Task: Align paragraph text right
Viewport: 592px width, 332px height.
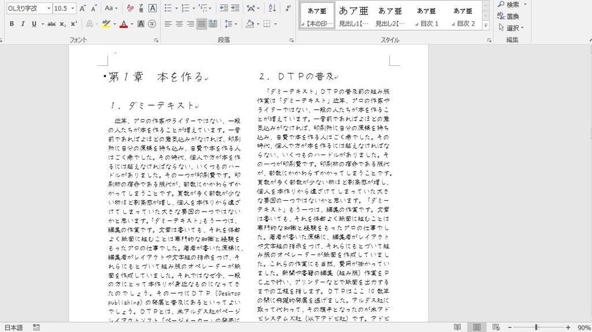Action: 190,24
